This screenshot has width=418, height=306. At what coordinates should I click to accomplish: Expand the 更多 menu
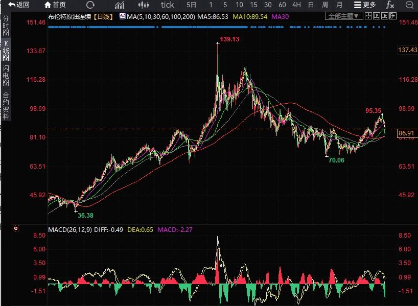pos(365,5)
